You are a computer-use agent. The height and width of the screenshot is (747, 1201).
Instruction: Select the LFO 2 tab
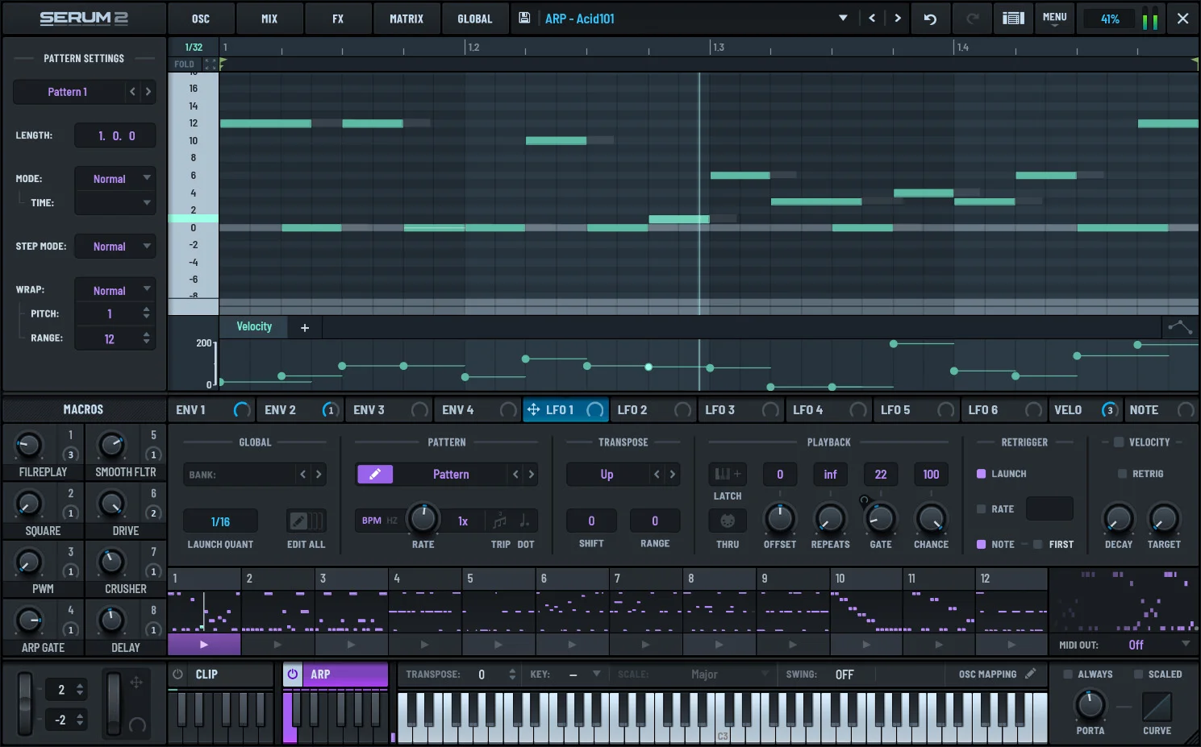point(652,409)
